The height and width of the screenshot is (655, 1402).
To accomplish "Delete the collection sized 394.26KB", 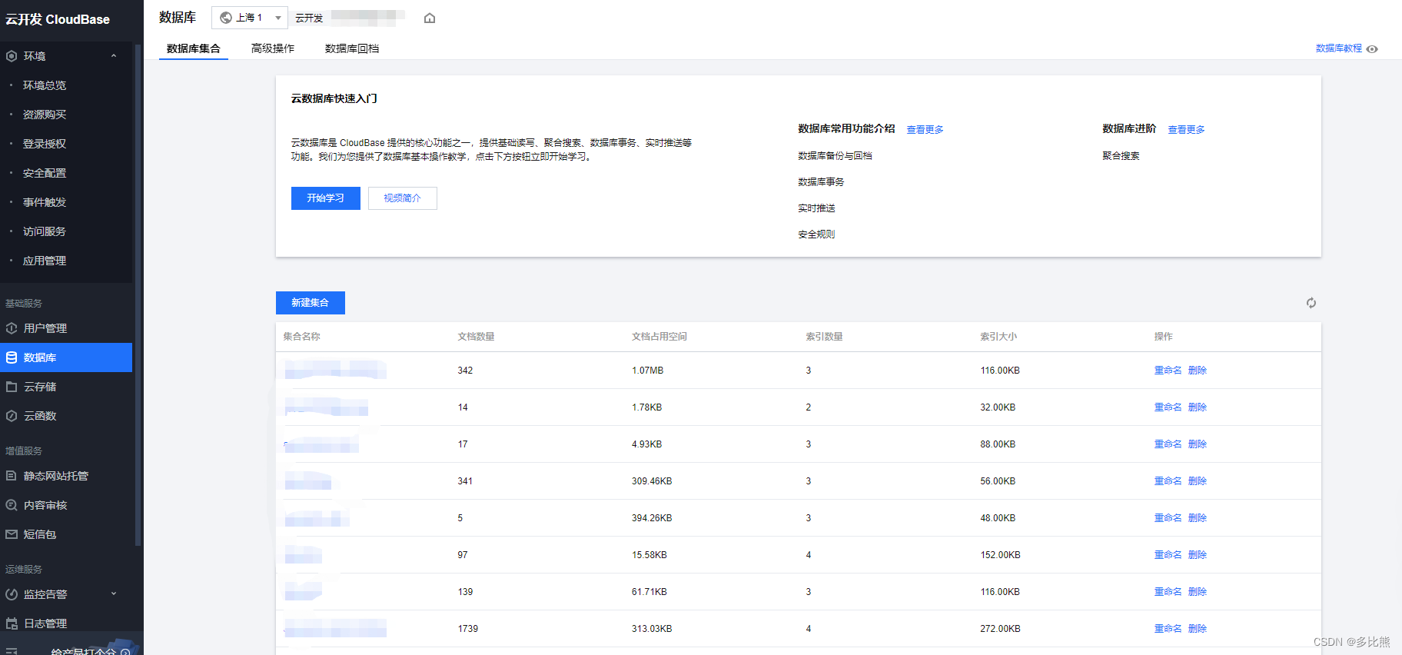I will (x=1198, y=518).
